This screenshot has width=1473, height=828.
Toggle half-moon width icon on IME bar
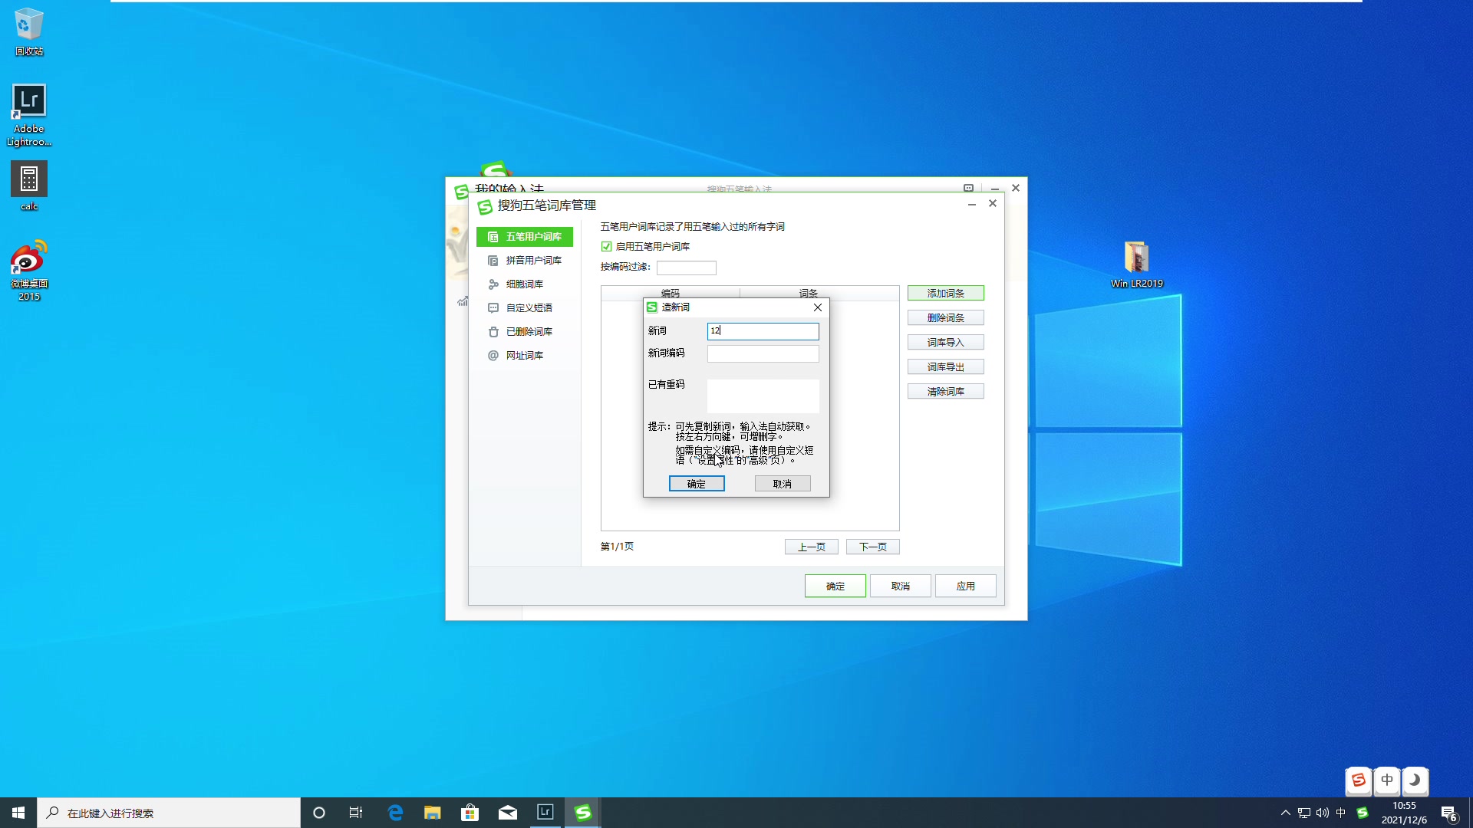pos(1415,780)
